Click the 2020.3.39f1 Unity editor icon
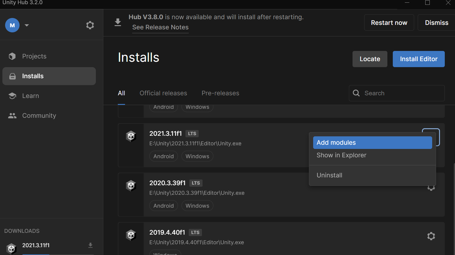The image size is (455, 255). pos(131,186)
